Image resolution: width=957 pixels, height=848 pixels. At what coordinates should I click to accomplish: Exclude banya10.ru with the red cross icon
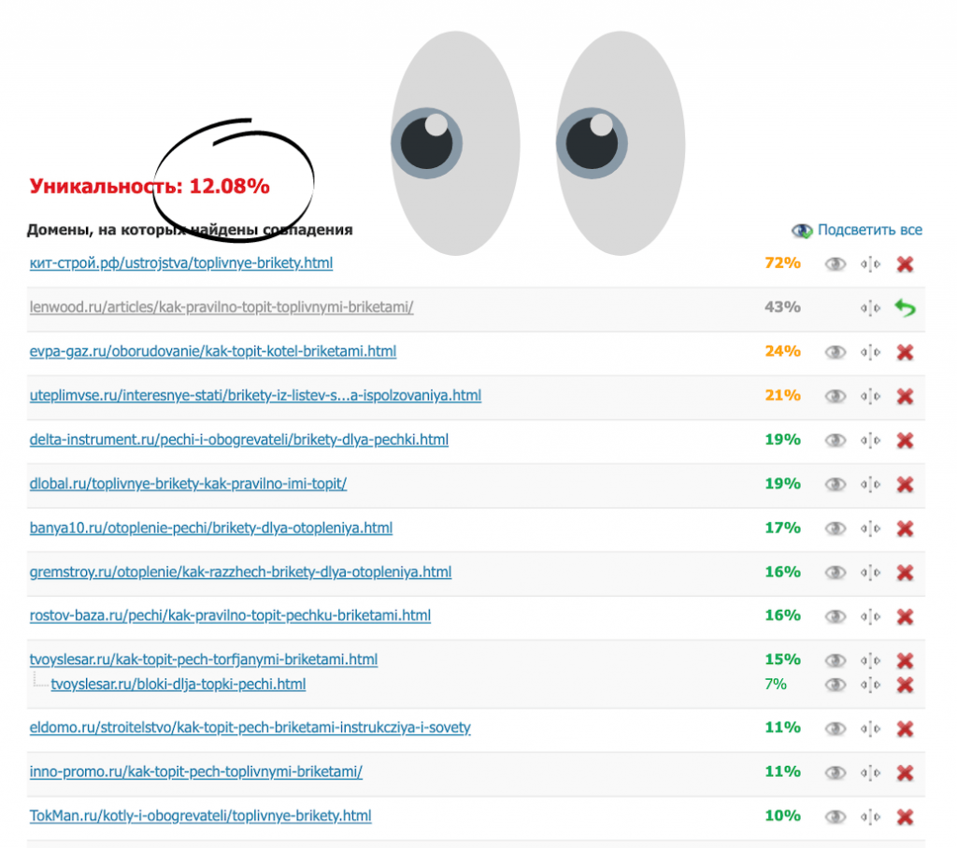[905, 529]
